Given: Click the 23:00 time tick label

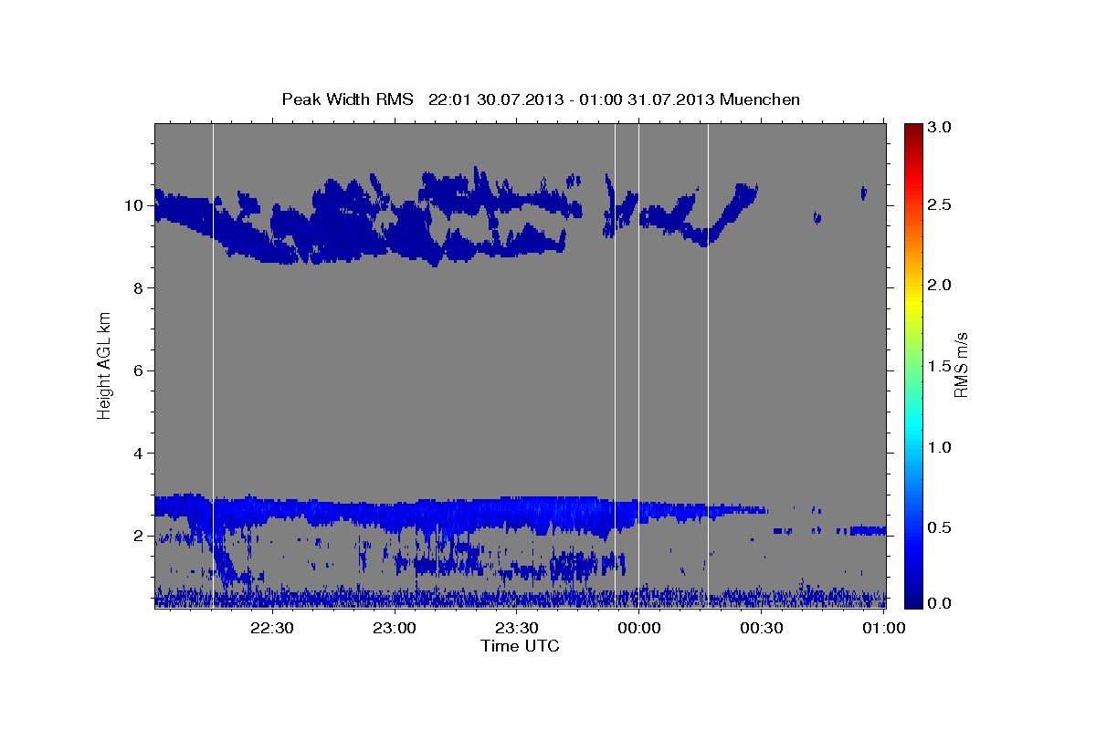Looking at the screenshot, I should point(395,628).
